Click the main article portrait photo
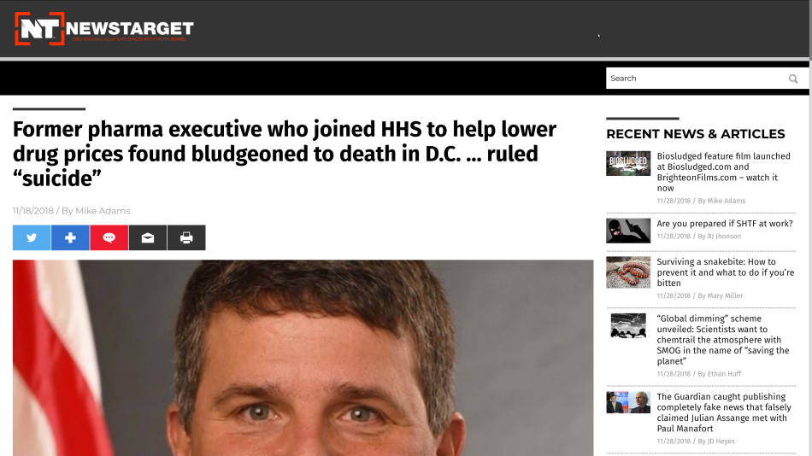 tap(303, 358)
